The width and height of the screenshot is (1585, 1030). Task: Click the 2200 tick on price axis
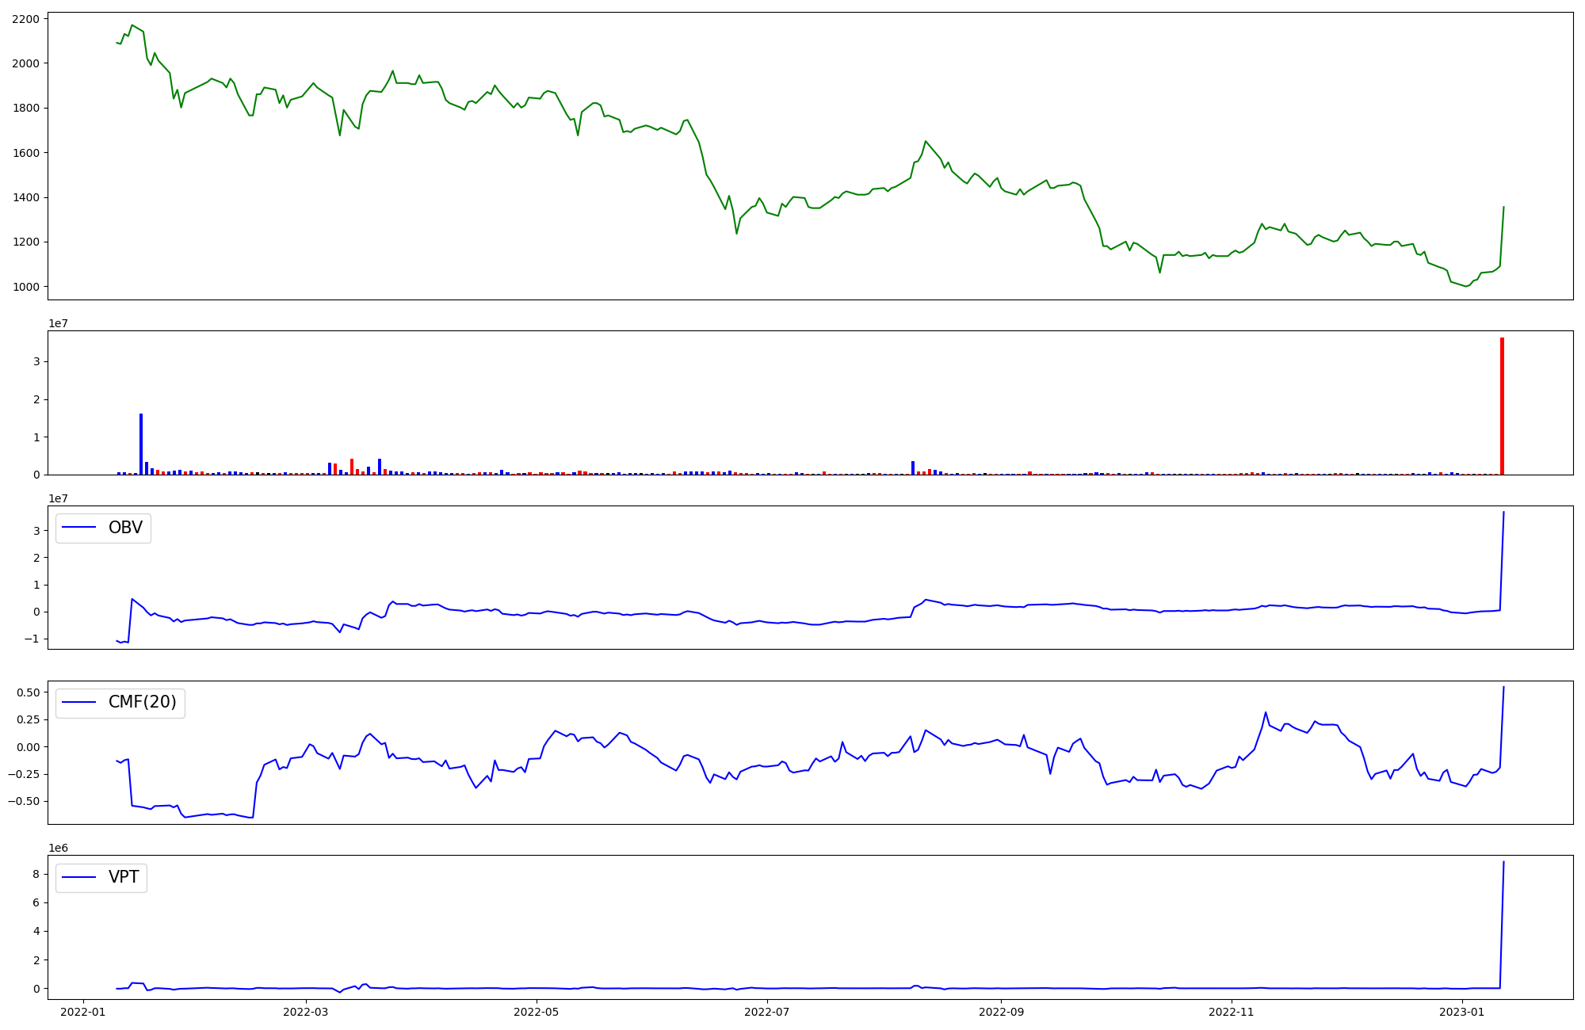25,19
